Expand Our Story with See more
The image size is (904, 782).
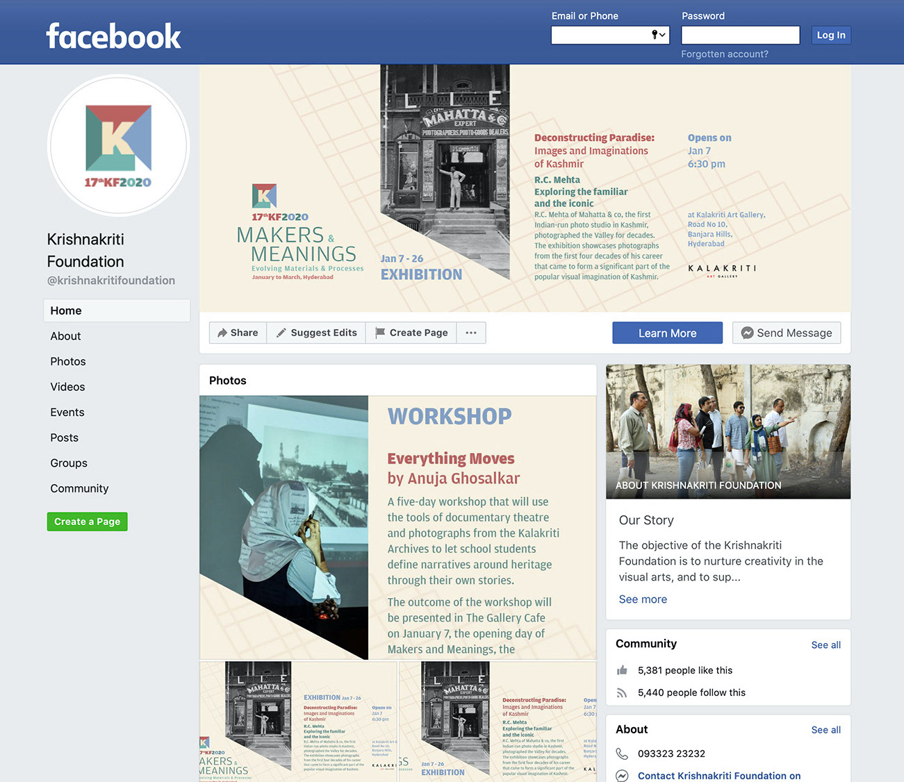pos(643,599)
